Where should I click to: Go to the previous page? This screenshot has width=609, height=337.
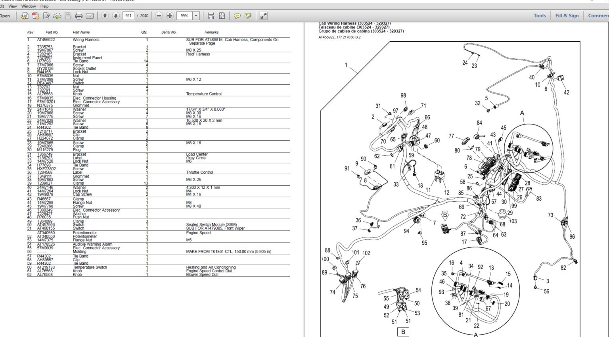[x=104, y=16]
